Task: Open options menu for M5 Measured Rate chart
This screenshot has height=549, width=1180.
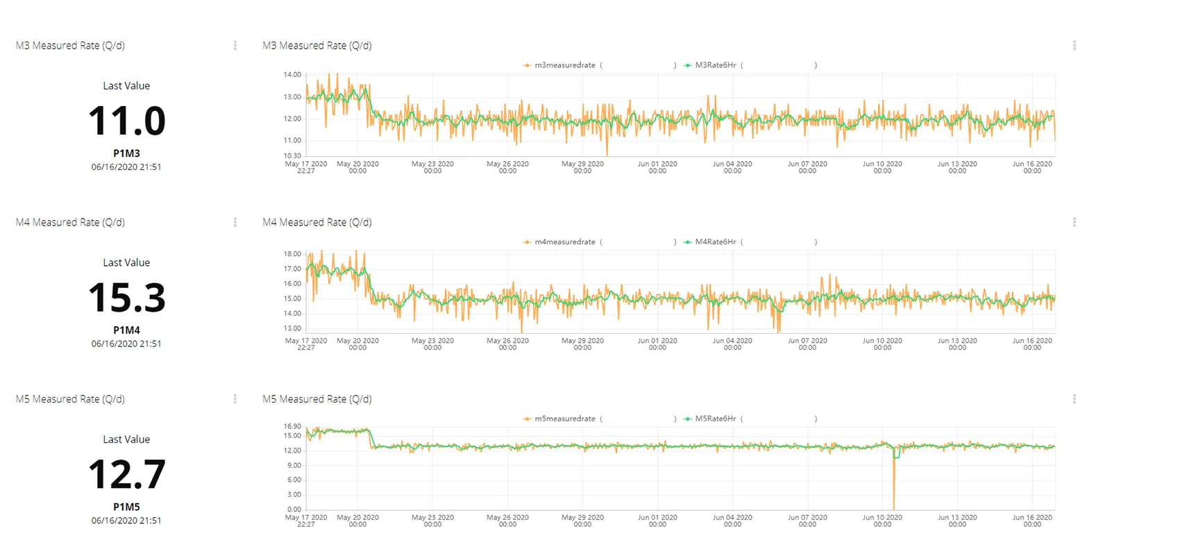Action: tap(1074, 399)
